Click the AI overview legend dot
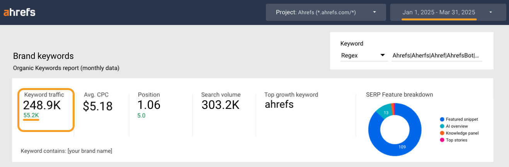The width and height of the screenshot is (509, 167). pyautogui.click(x=442, y=126)
